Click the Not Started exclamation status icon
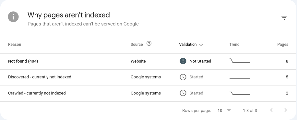Viewport: 297px width, 120px height. pos(183,61)
